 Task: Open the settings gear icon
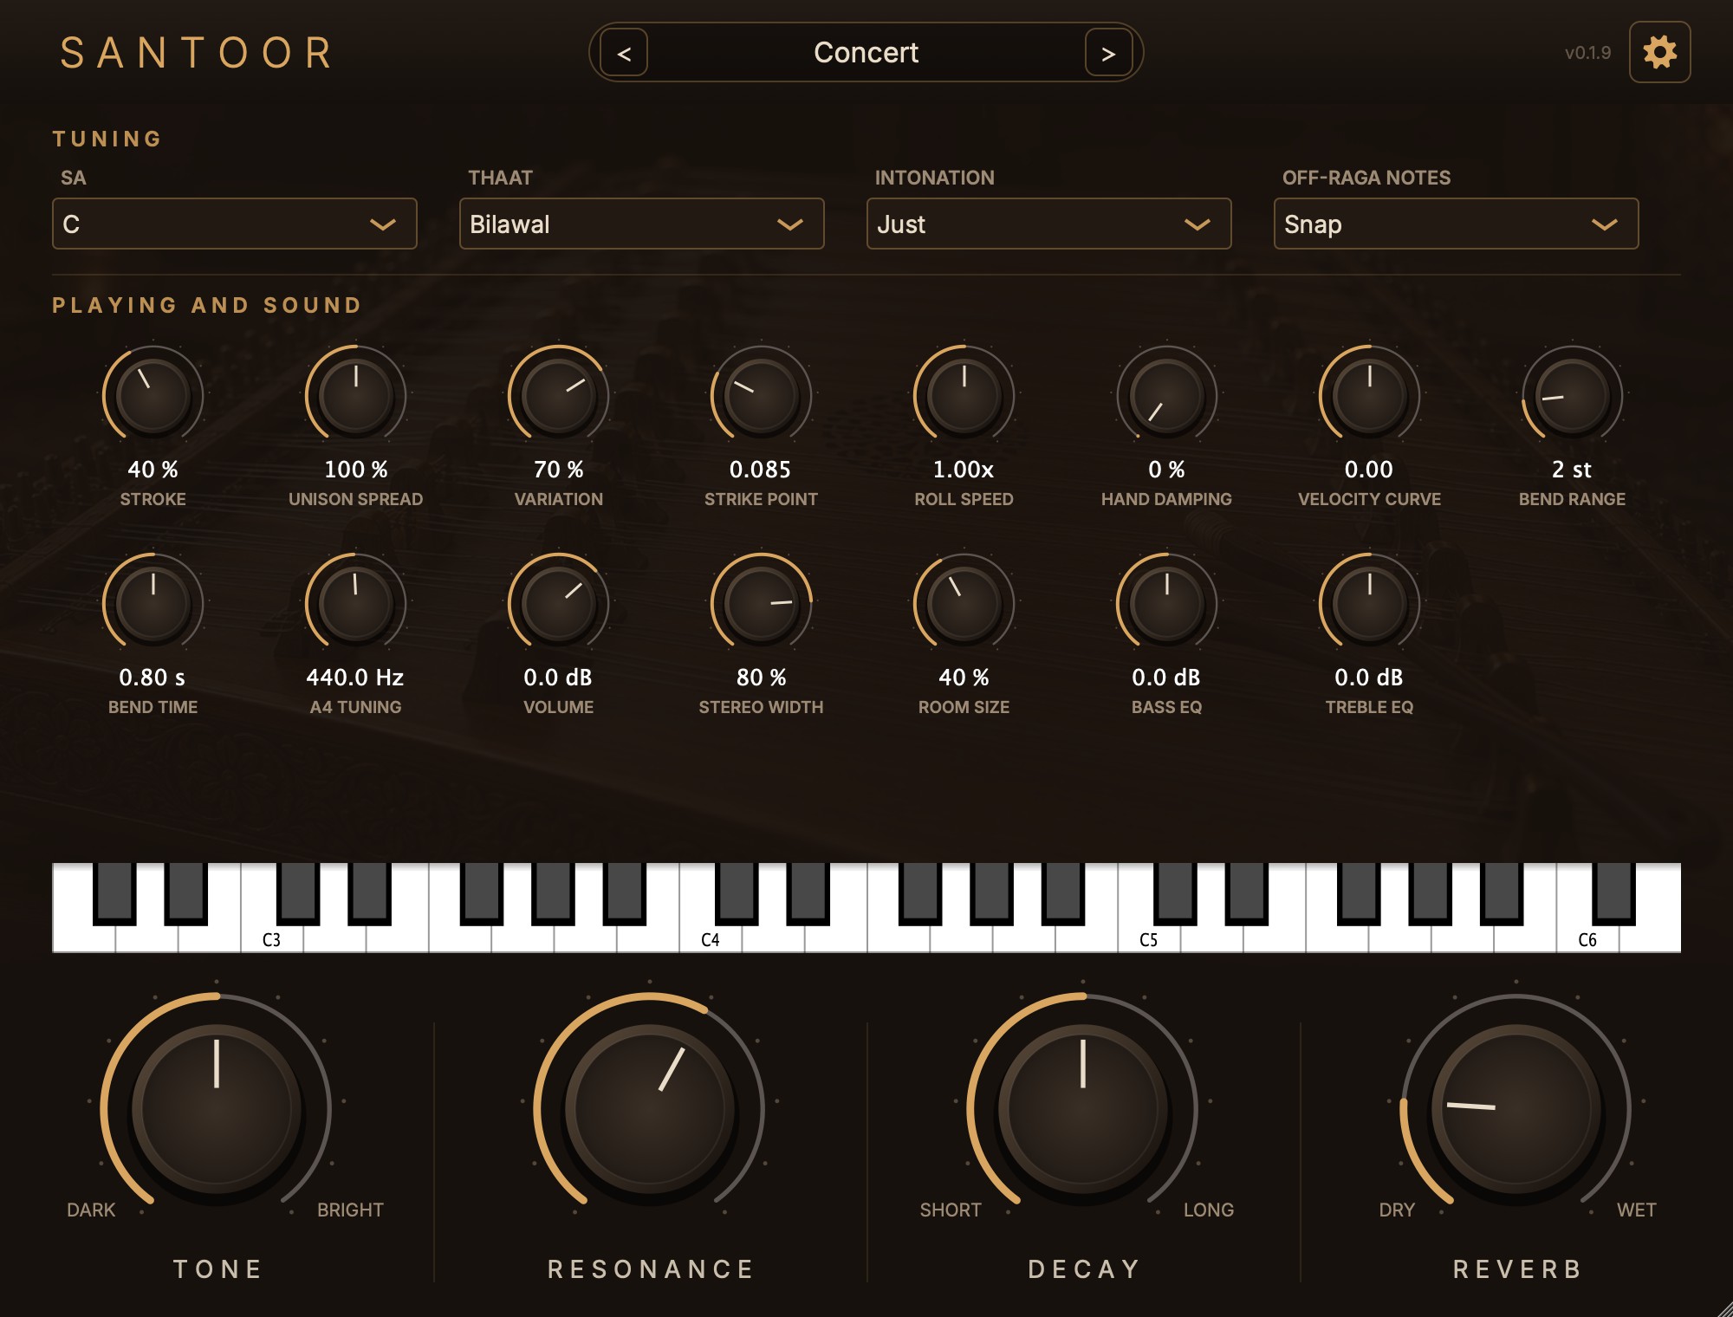[1659, 52]
